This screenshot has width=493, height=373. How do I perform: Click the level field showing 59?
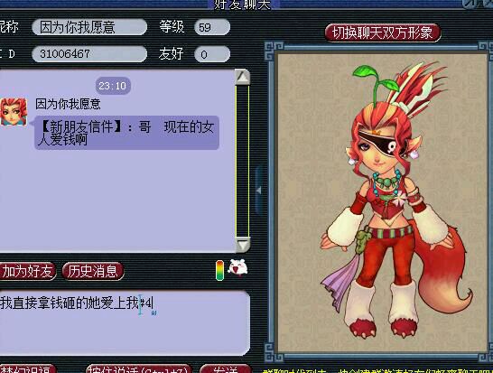click(212, 27)
